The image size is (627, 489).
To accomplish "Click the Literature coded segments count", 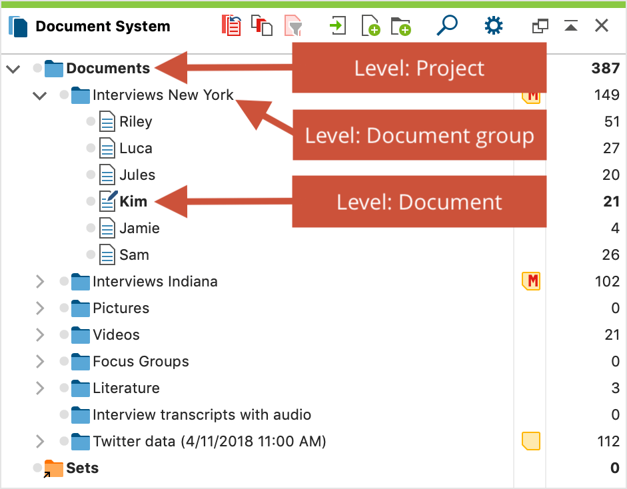I will (x=616, y=388).
